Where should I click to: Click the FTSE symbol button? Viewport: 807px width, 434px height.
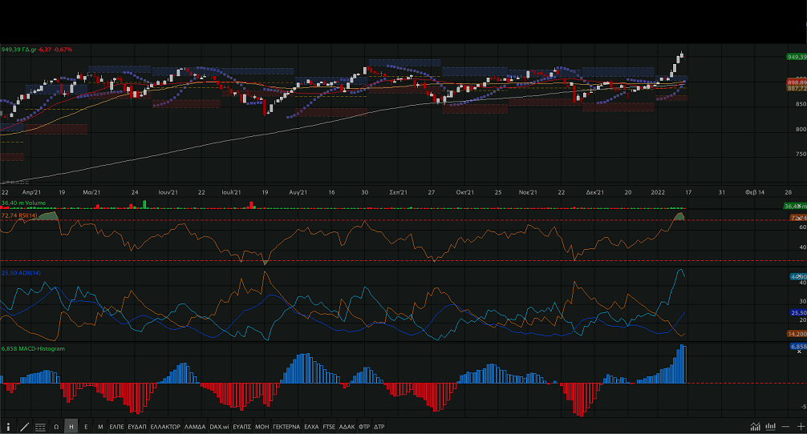pos(329,427)
